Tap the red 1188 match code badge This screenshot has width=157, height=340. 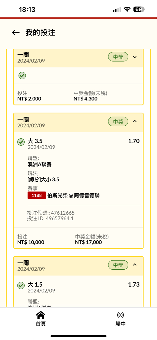pyautogui.click(x=37, y=195)
